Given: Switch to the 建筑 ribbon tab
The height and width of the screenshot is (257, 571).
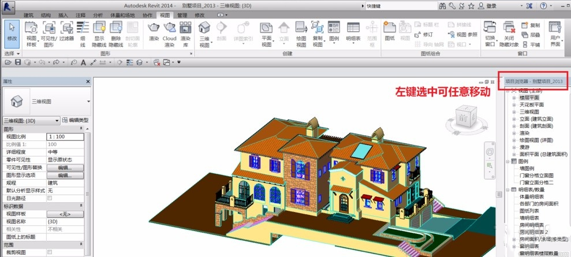Looking at the screenshot, I should [28, 15].
